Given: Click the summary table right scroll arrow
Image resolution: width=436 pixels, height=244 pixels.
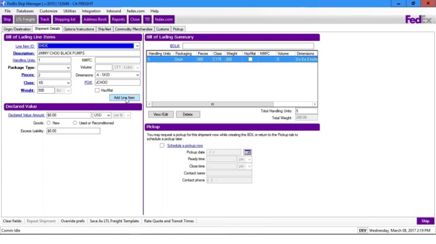Looking at the screenshot, I should (x=315, y=104).
